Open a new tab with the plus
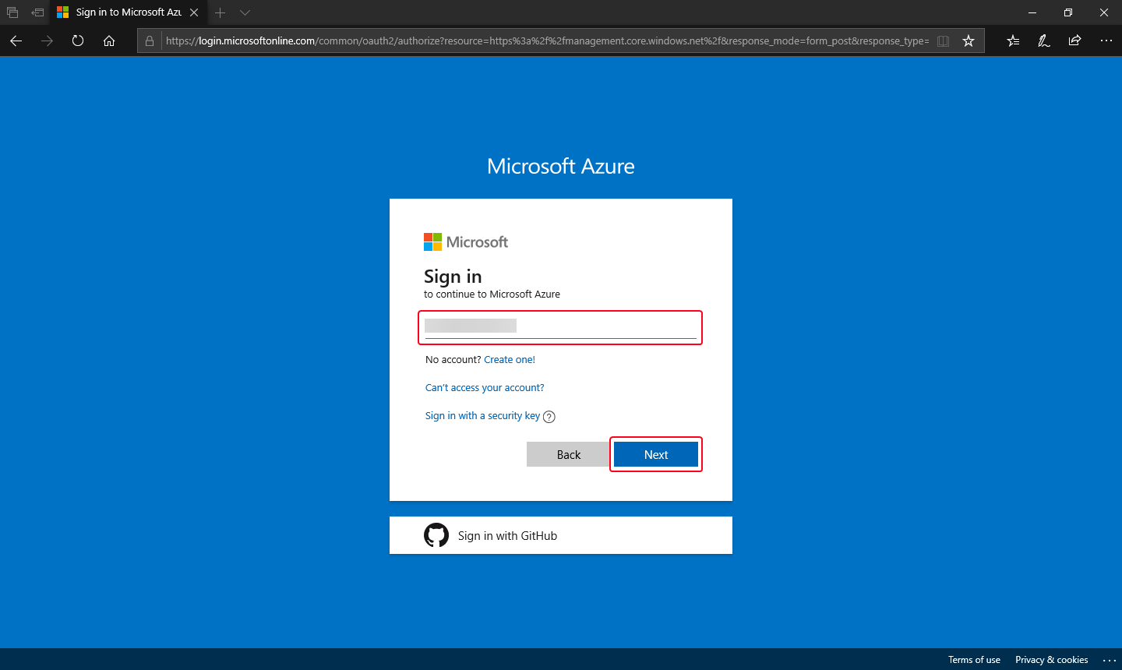Image resolution: width=1122 pixels, height=670 pixels. [221, 12]
